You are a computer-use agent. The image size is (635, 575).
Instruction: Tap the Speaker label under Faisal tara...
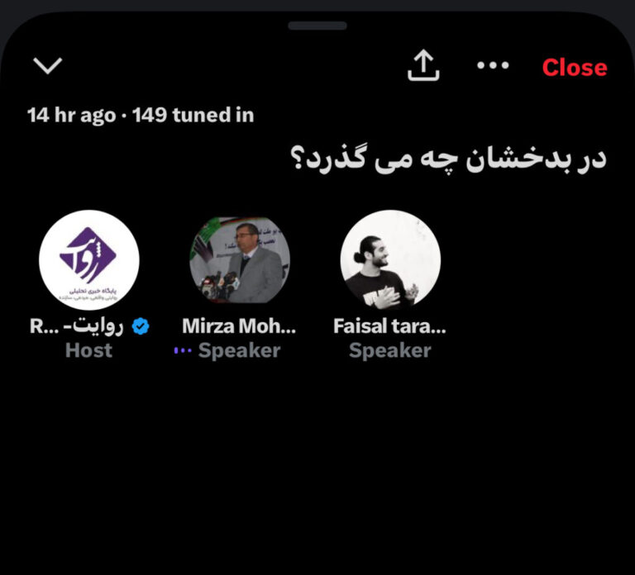[x=390, y=350]
